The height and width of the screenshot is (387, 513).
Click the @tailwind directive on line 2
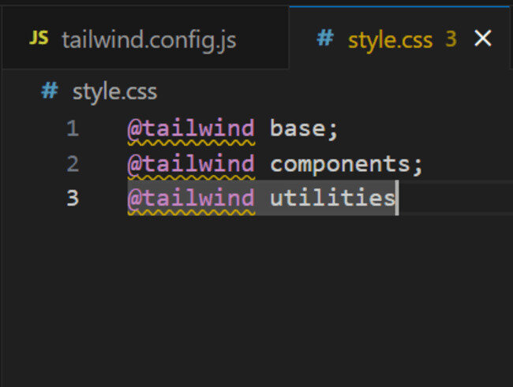(191, 164)
